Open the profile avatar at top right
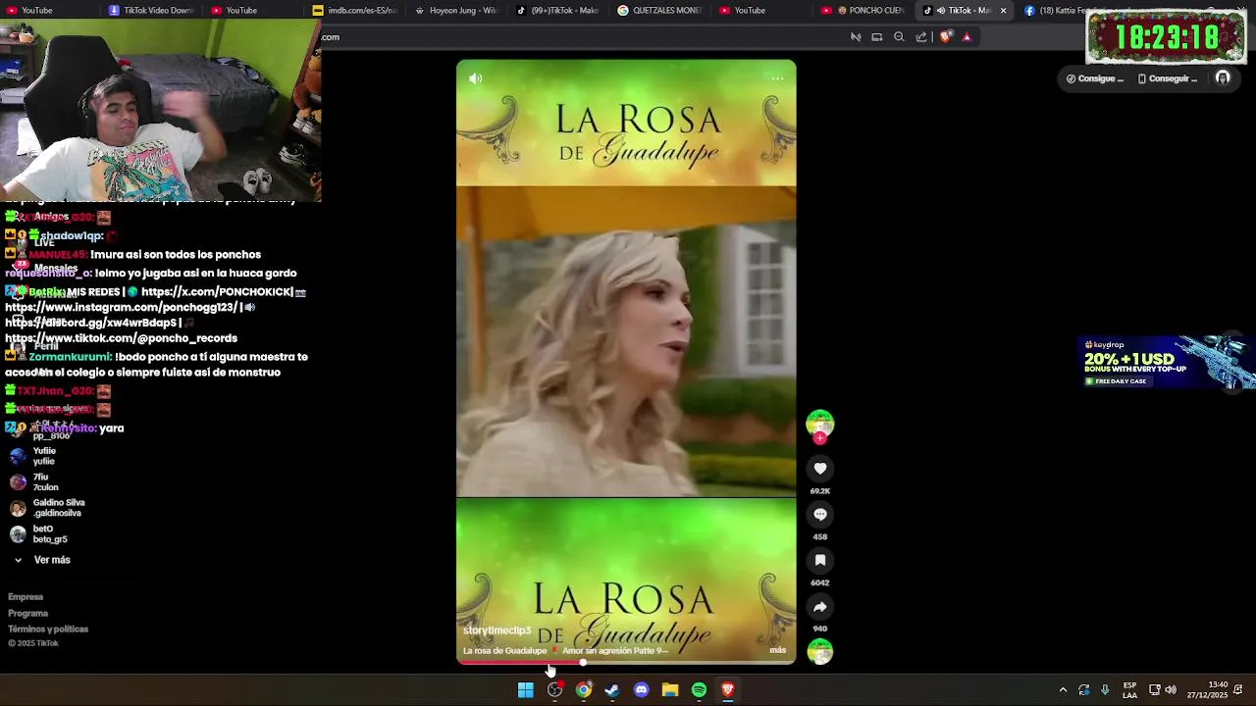Screen dimensions: 1256x706 coord(1223,78)
